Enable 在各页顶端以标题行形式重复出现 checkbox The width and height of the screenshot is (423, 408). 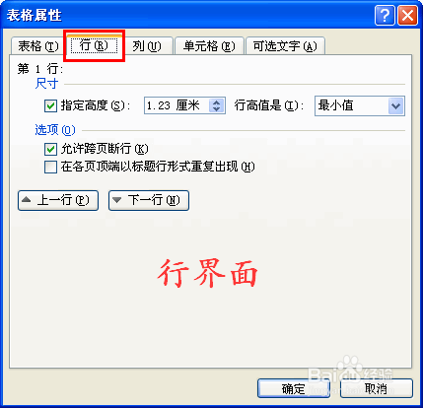tap(50, 167)
